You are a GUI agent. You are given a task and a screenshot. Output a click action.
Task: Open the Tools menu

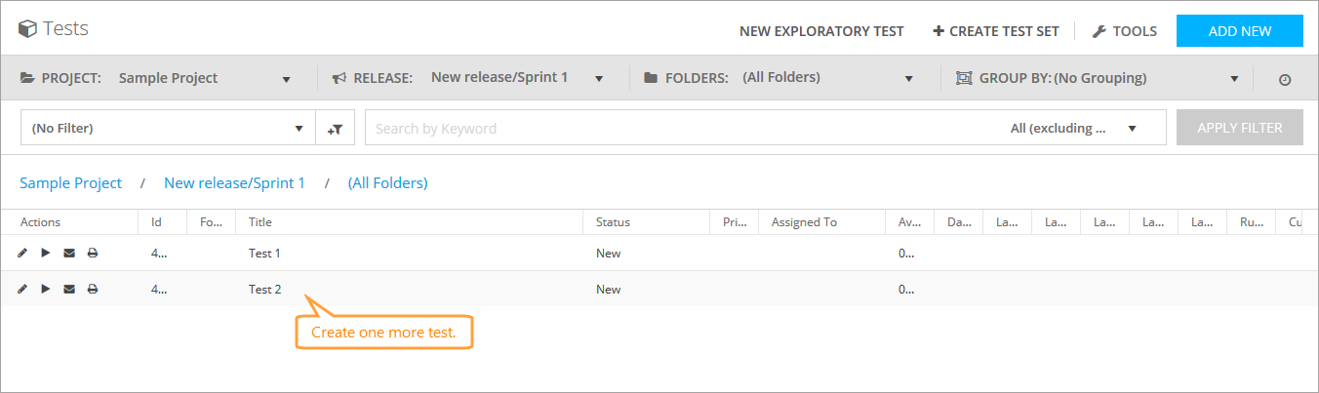1124,31
